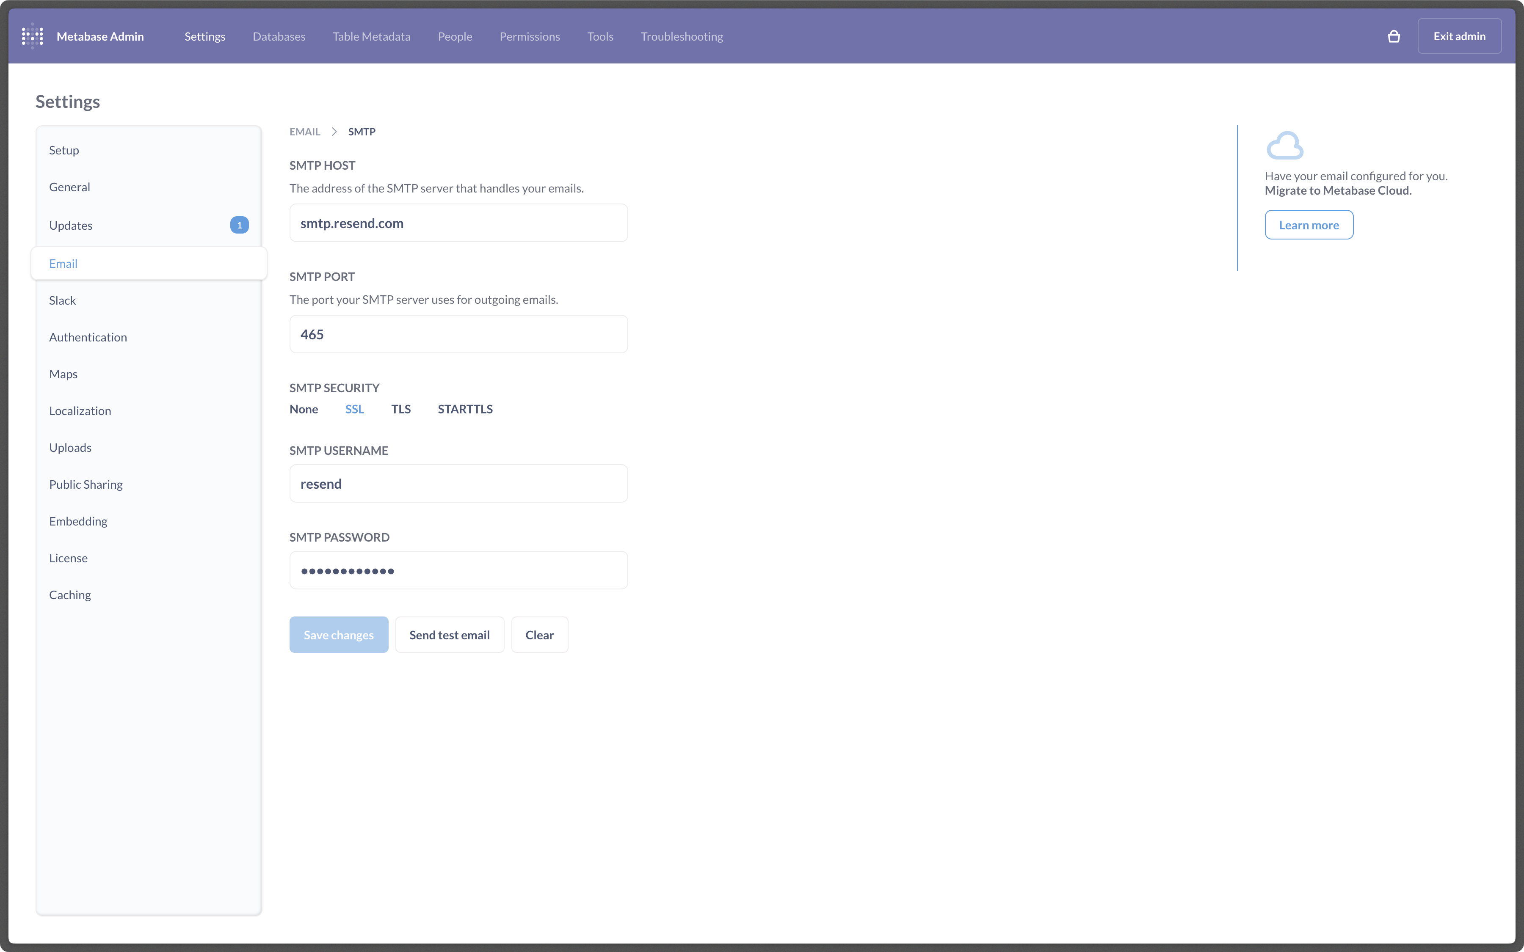1524x952 pixels.
Task: Focus the SMTP password field
Action: point(458,570)
